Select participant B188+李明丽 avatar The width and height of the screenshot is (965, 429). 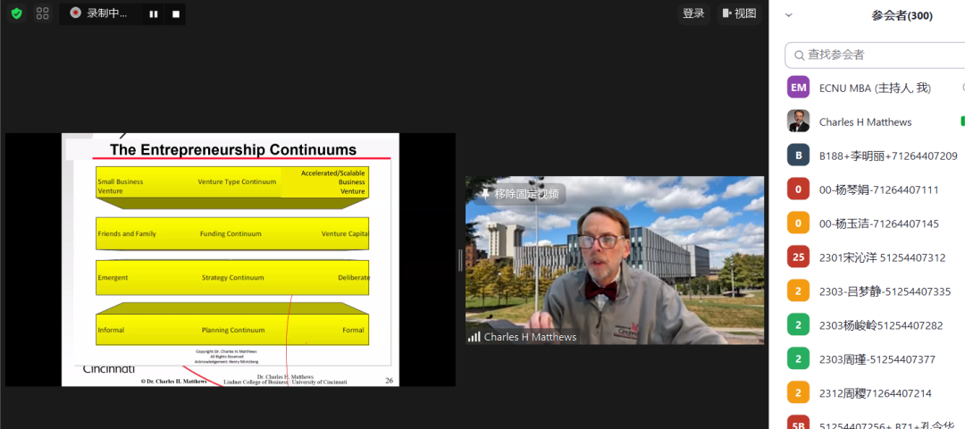pyautogui.click(x=798, y=156)
